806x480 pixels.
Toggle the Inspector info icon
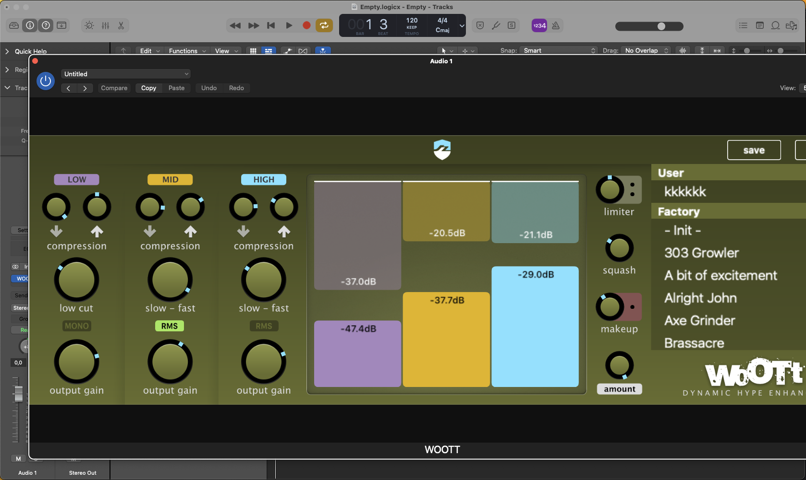30,25
